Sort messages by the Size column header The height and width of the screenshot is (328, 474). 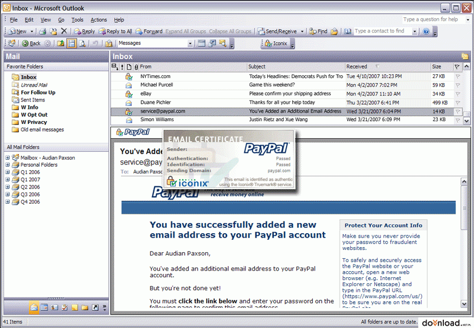(x=442, y=67)
